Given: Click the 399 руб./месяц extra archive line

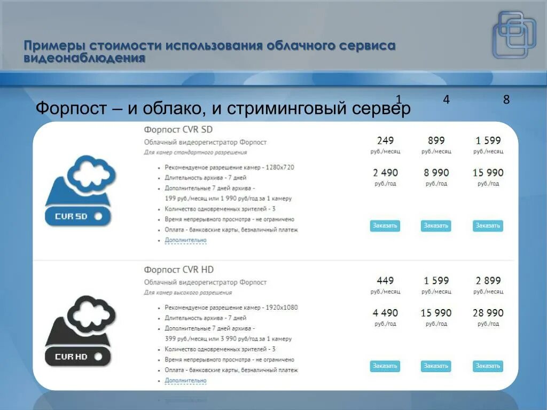Looking at the screenshot, I should tap(228, 338).
